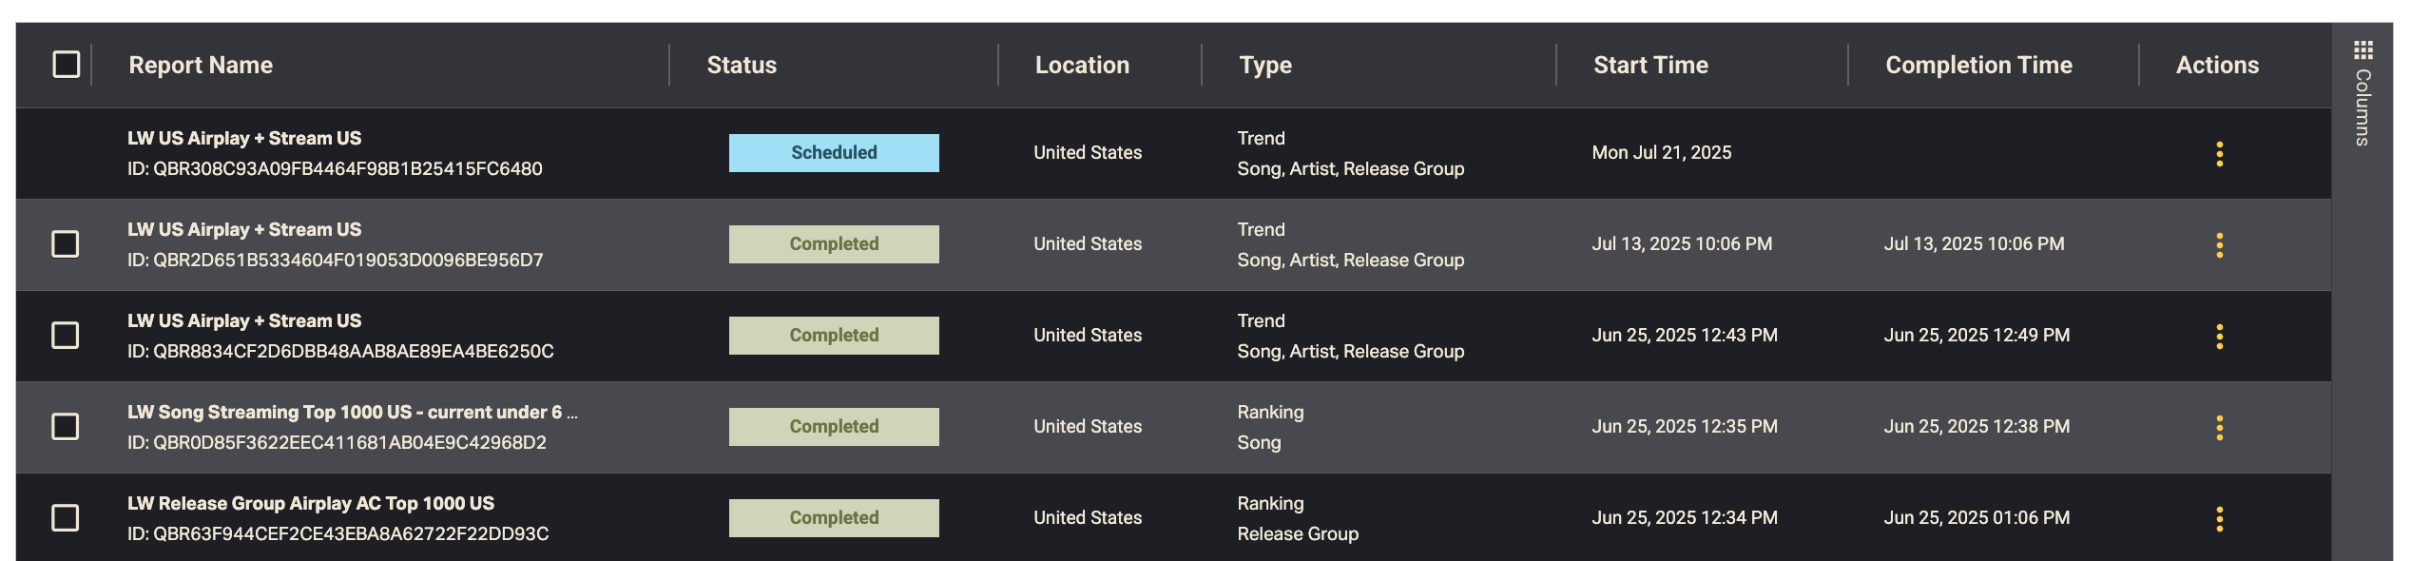Select the Jul 13 LW US Airplay report checkbox
2411x561 pixels.
(x=65, y=244)
